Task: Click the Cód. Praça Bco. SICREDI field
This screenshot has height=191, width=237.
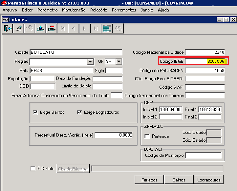Action: click(205, 79)
